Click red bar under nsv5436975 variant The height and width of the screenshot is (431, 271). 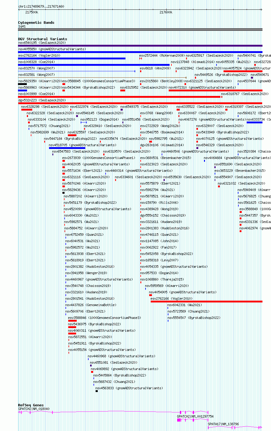pos(72,327)
